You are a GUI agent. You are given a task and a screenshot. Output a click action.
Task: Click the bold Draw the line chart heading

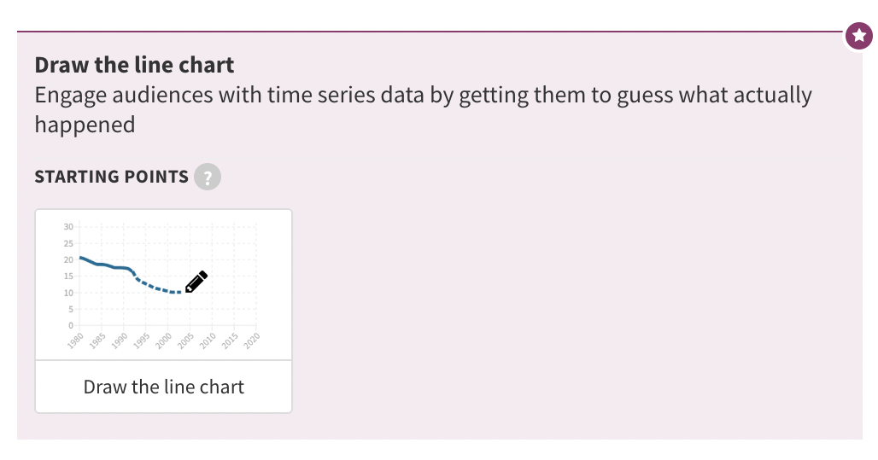134,65
